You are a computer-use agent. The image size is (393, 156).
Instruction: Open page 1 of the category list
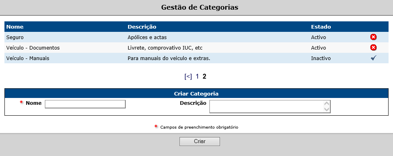(x=197, y=77)
